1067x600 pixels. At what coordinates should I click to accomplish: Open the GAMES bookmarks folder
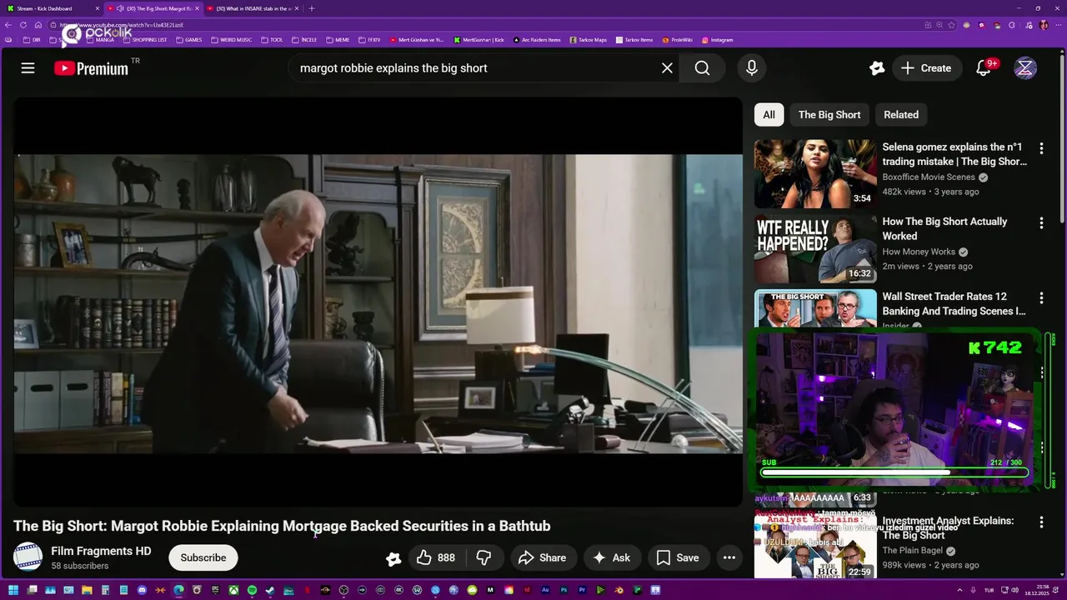coord(188,40)
